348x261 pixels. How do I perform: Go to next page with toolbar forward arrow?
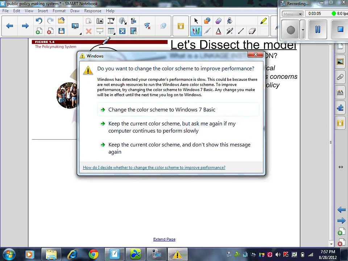(x=25, y=26)
